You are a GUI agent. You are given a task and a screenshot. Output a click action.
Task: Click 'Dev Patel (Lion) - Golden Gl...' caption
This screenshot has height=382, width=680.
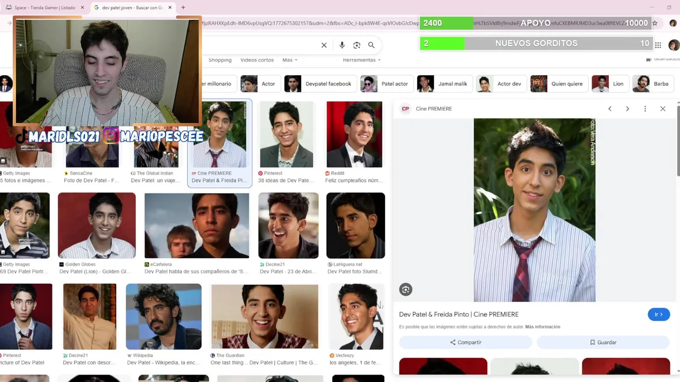[x=95, y=272]
